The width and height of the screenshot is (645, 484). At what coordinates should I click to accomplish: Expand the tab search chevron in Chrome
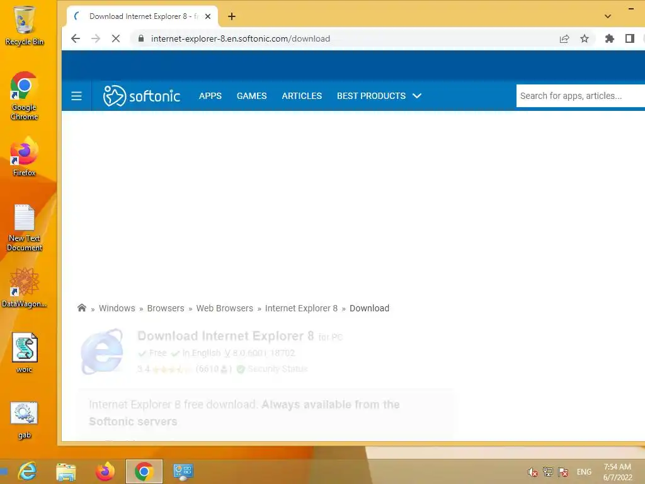coord(608,16)
